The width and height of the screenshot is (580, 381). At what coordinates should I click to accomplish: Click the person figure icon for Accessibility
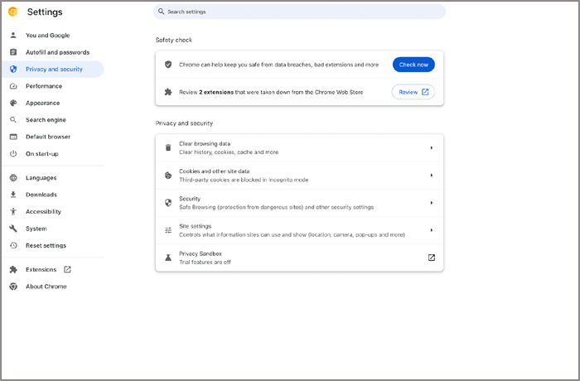pyautogui.click(x=13, y=211)
